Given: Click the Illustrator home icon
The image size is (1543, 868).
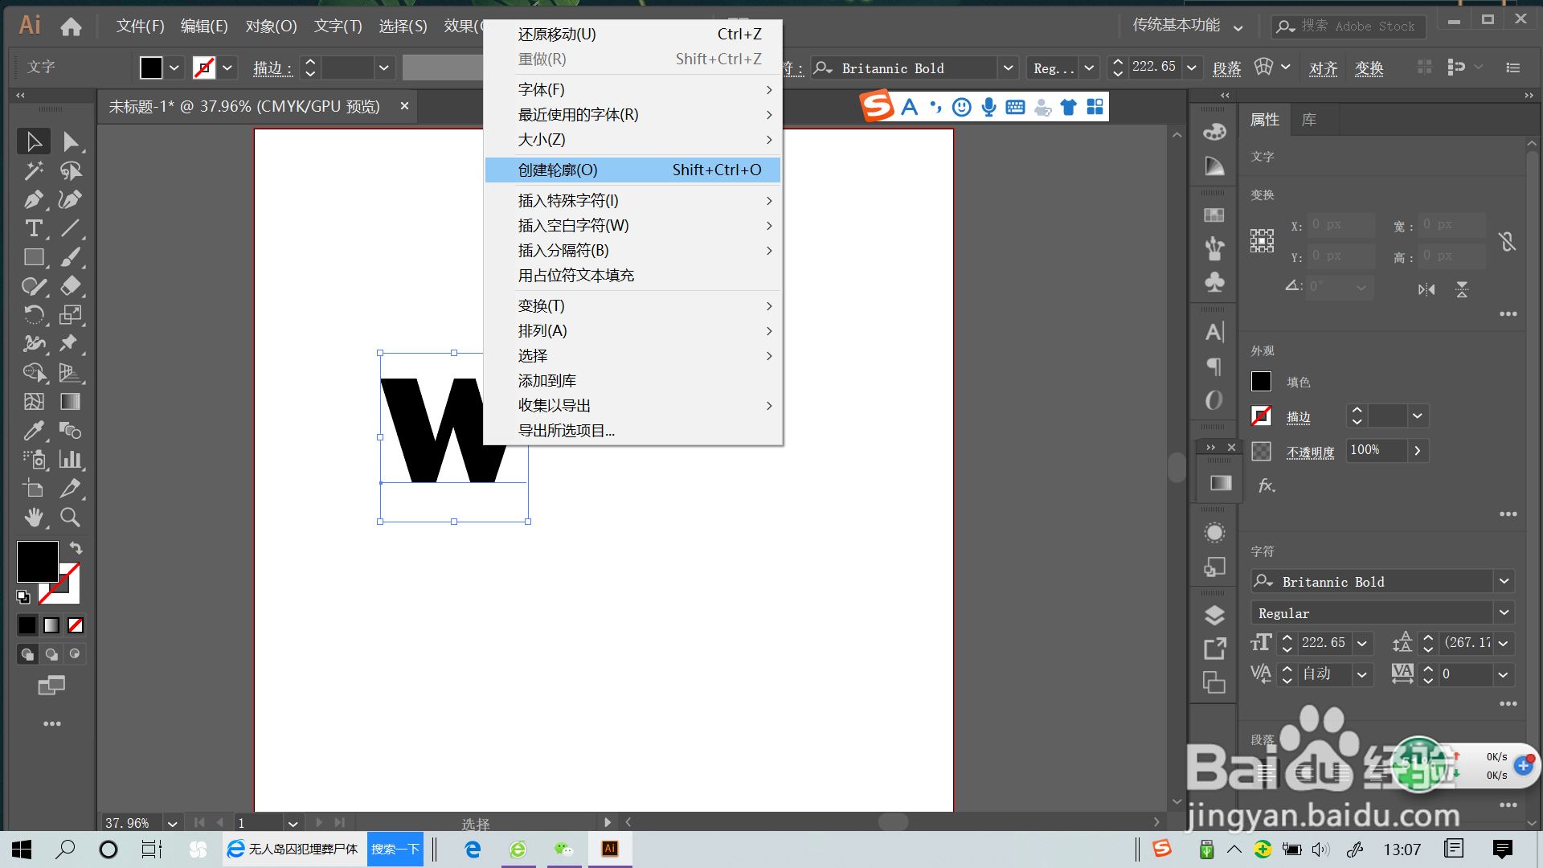Looking at the screenshot, I should pos(70,27).
